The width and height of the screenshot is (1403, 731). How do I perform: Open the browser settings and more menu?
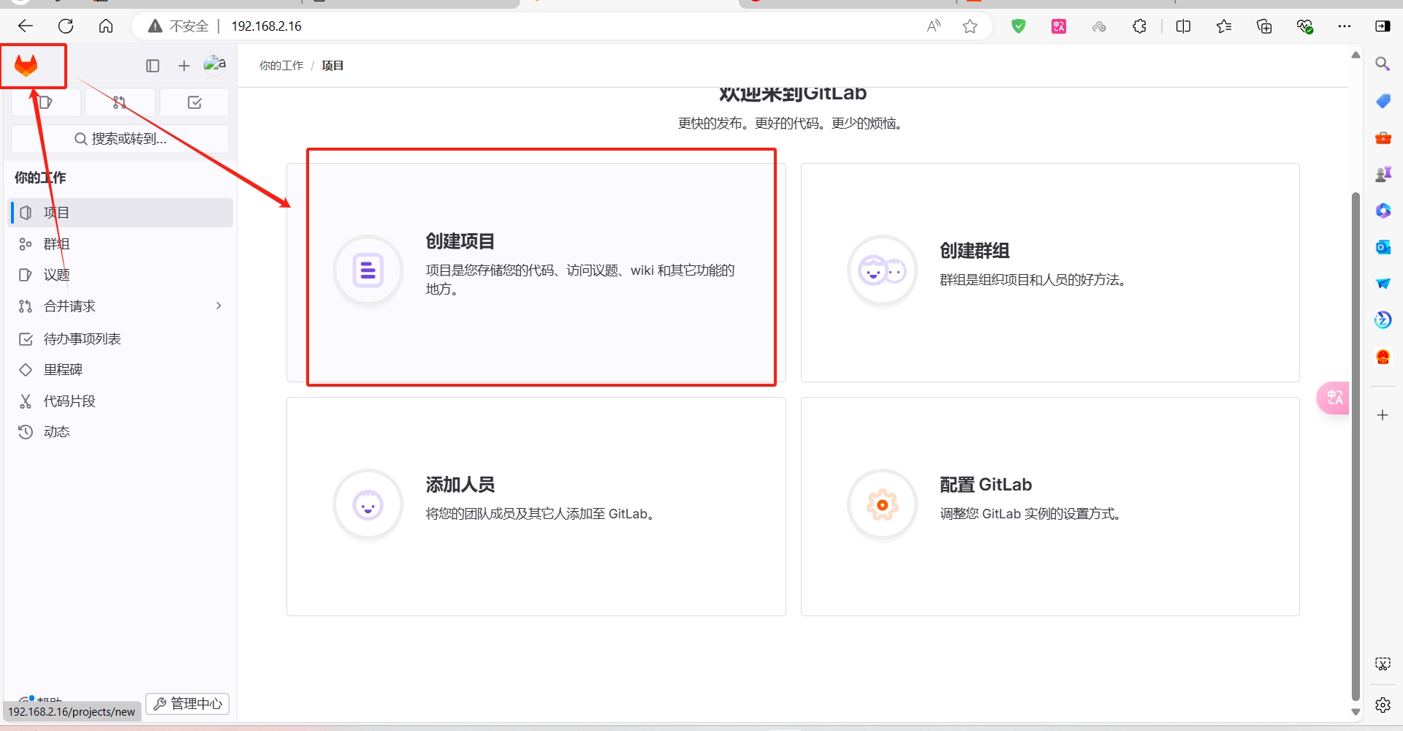point(1345,26)
